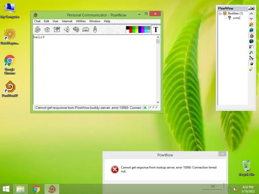Click the megaphone sound toolbar icon
This screenshot has height=194, width=259.
point(67,29)
